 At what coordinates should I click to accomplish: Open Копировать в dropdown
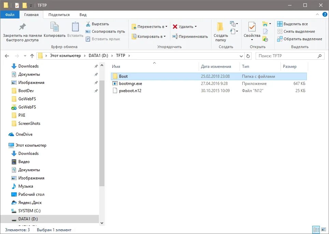click(148, 36)
